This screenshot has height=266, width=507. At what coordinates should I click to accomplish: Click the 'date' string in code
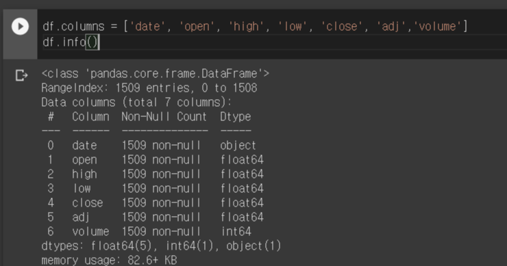tap(148, 26)
